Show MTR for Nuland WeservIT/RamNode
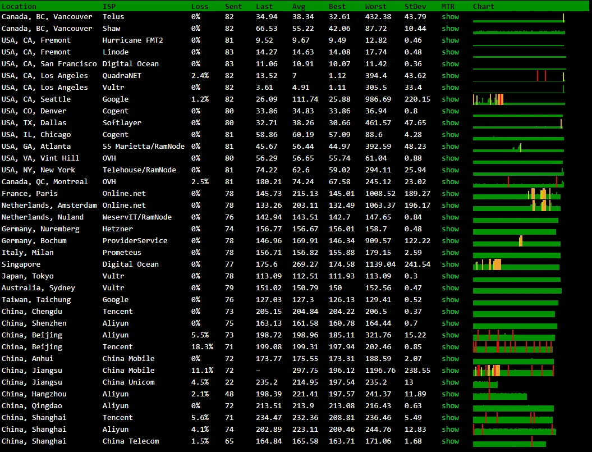592x452 pixels. [x=451, y=217]
